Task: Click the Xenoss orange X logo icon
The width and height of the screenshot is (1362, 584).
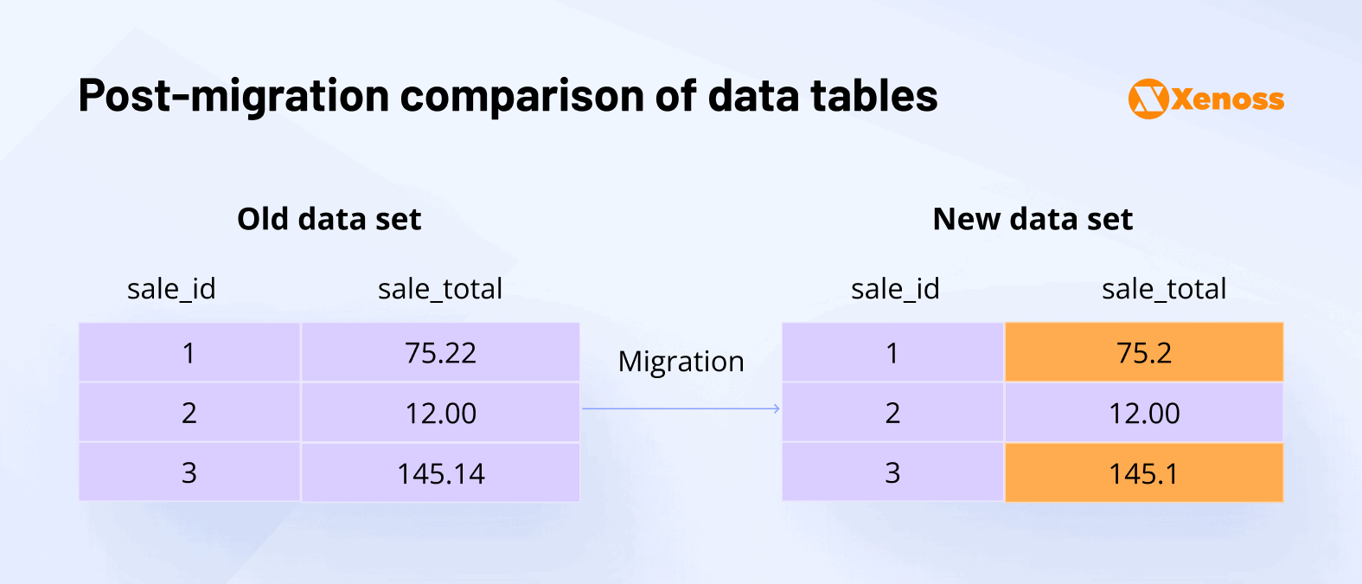Action: pyautogui.click(x=1148, y=99)
